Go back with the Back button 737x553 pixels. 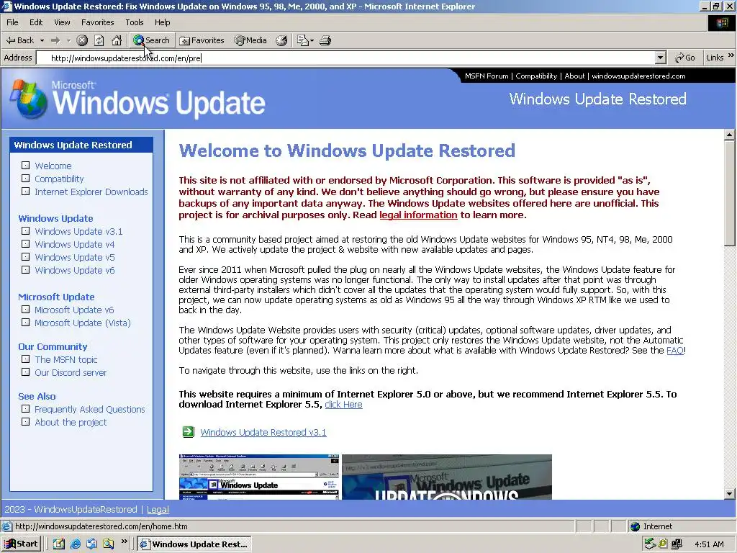pos(19,40)
